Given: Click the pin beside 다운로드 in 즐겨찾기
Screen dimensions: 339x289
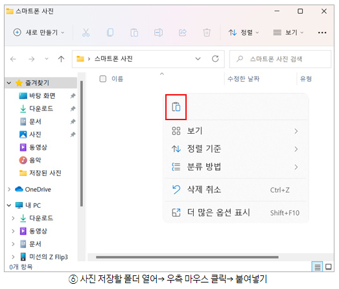Looking at the screenshot, I should click(73, 108).
